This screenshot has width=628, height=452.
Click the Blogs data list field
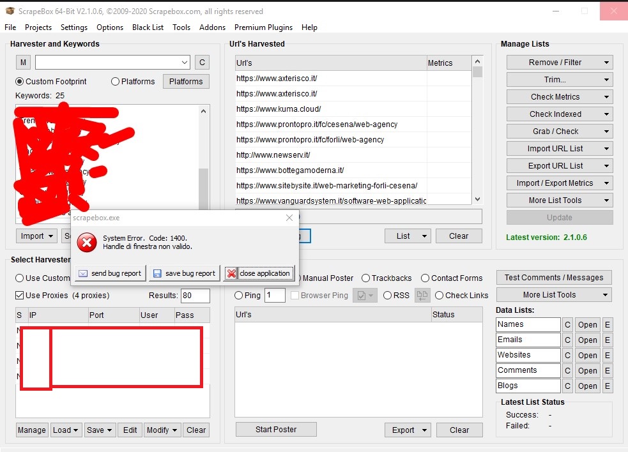tap(528, 386)
